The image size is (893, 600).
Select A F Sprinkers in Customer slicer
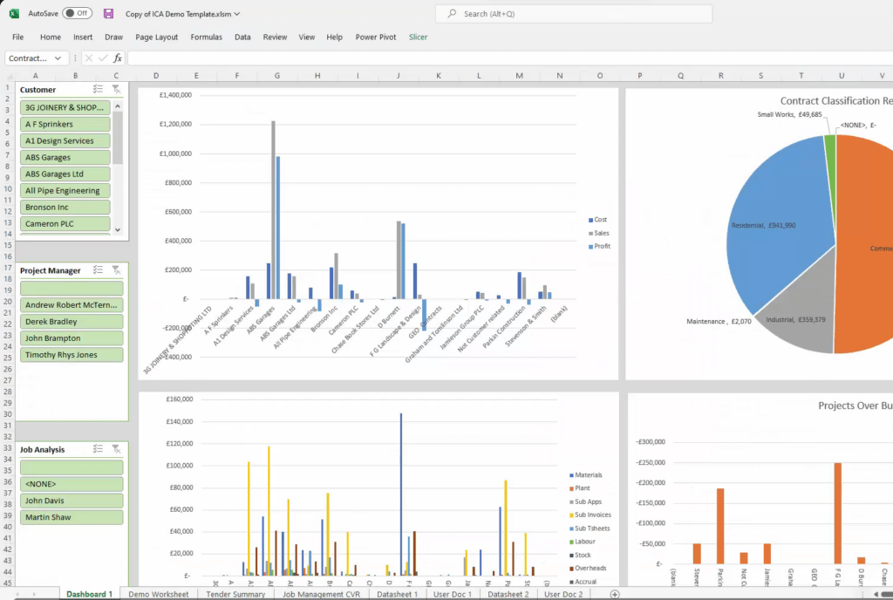click(x=65, y=124)
